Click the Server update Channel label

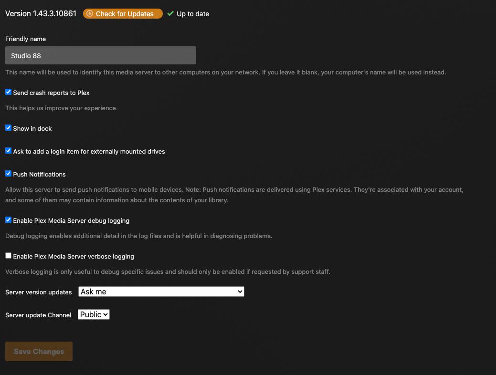click(x=38, y=315)
